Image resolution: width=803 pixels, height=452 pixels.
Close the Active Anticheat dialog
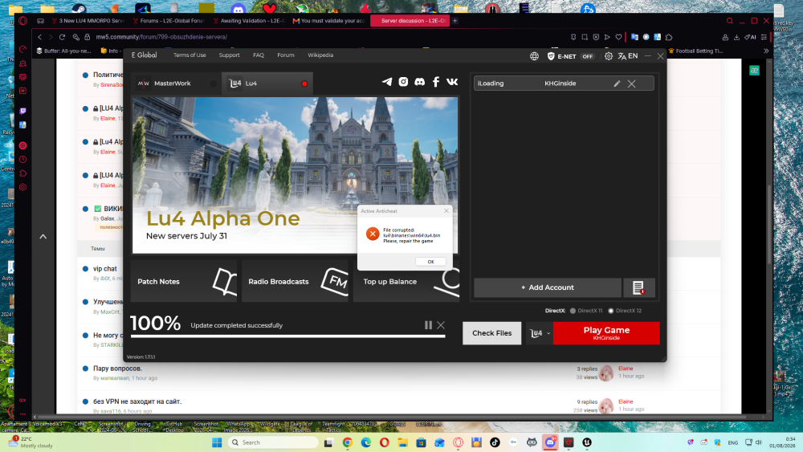click(446, 211)
